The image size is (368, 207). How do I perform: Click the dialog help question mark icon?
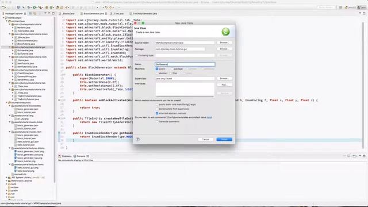pyautogui.click(x=138, y=139)
